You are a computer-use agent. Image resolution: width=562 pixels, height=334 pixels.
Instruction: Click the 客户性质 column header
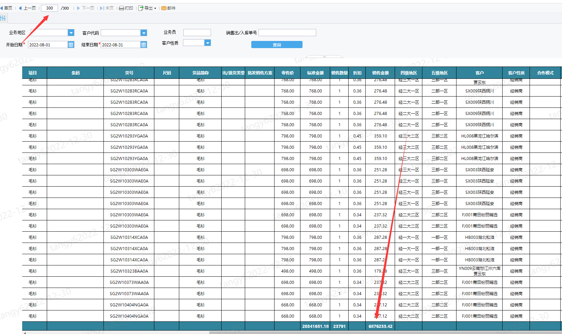(x=516, y=73)
